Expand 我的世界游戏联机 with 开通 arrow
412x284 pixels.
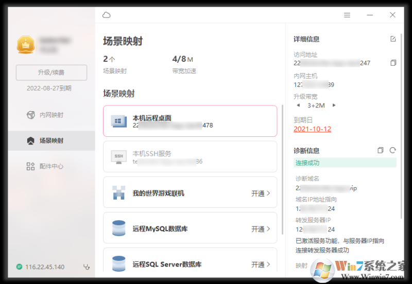click(261, 193)
